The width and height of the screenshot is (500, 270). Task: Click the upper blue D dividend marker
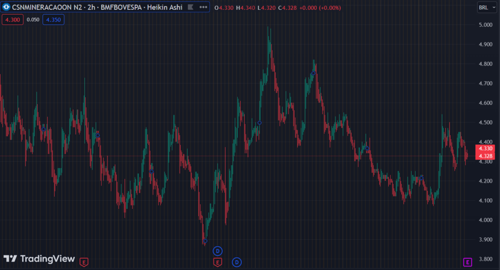217,251
